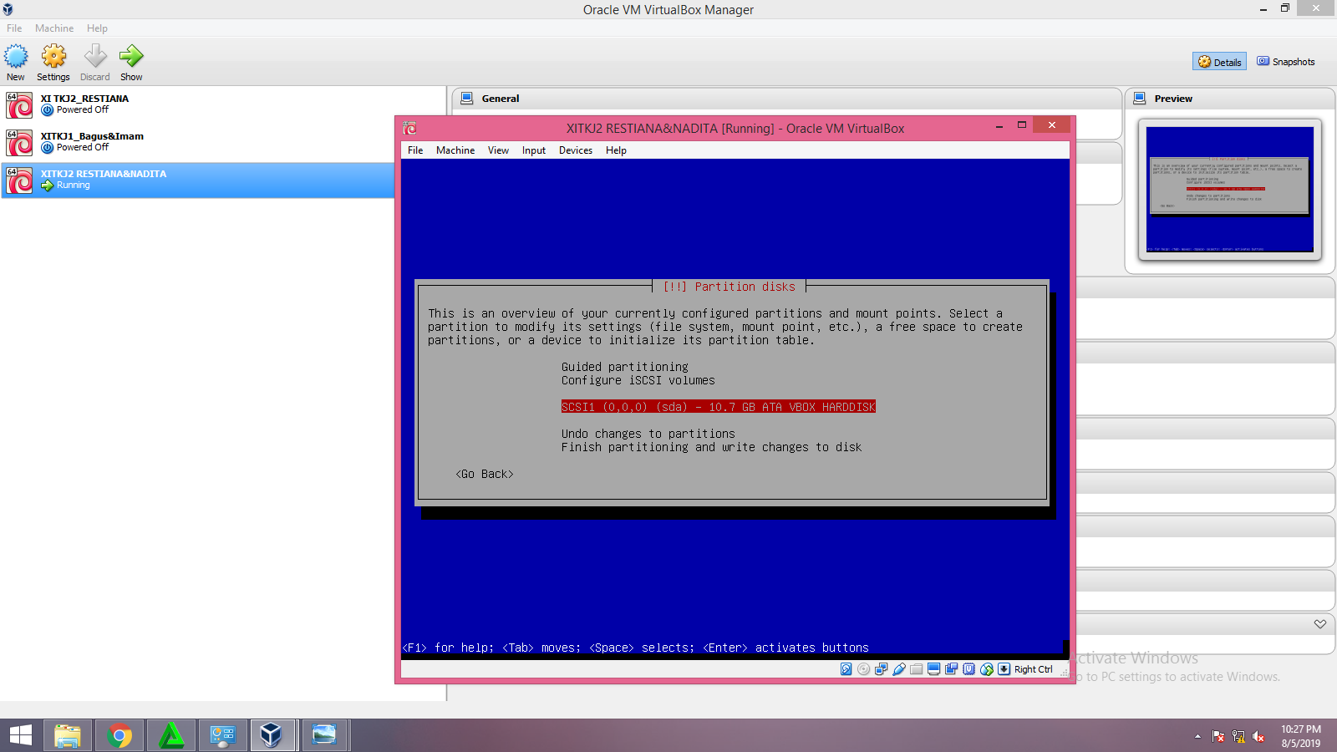Switch to Details view button
The width and height of the screenshot is (1337, 752).
[x=1219, y=62]
